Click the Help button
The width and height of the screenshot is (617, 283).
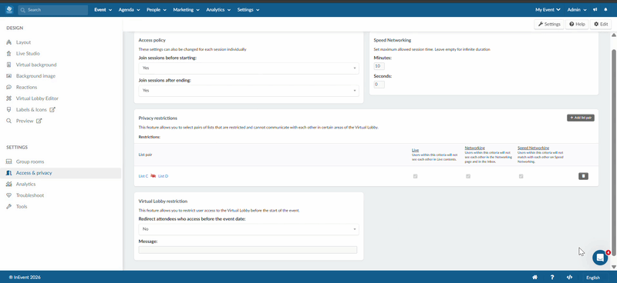tap(577, 25)
